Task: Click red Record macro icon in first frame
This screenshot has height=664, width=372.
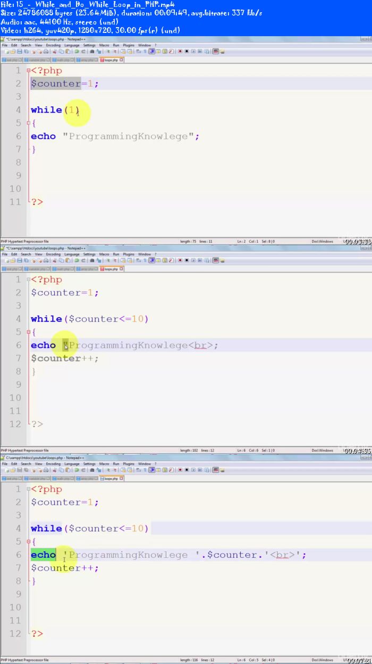Action: pyautogui.click(x=180, y=52)
